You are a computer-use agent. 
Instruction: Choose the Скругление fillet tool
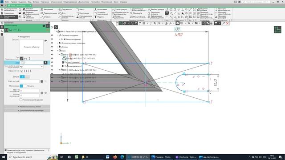tap(83, 13)
